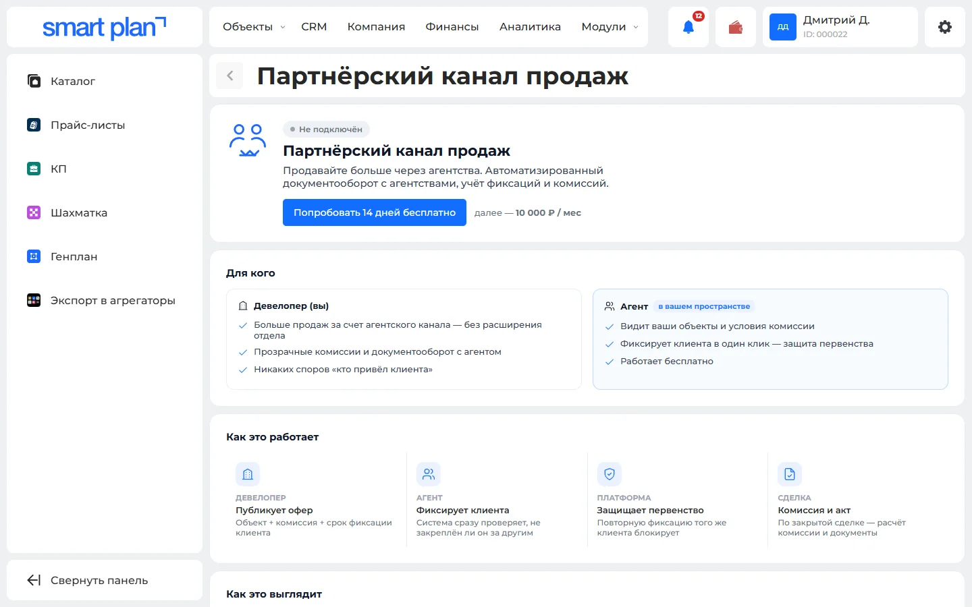Expand the Объекты dropdown menu
The height and width of the screenshot is (607, 972).
(x=254, y=27)
